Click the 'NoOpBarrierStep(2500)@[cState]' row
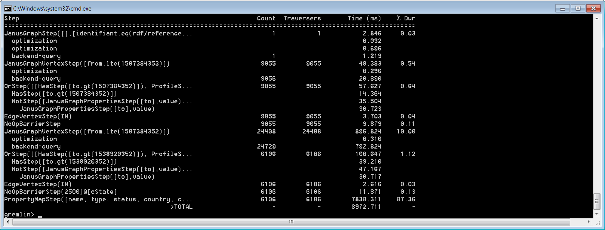 click(x=61, y=192)
